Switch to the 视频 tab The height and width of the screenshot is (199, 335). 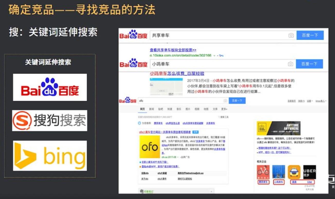[x=197, y=109]
